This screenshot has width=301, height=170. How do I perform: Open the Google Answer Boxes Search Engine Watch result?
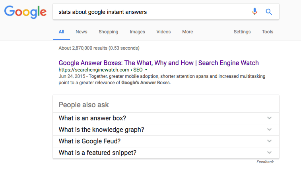coord(159,63)
